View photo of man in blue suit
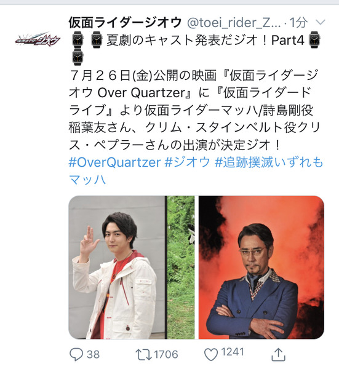This screenshot has height=369, width=339. click(x=261, y=268)
